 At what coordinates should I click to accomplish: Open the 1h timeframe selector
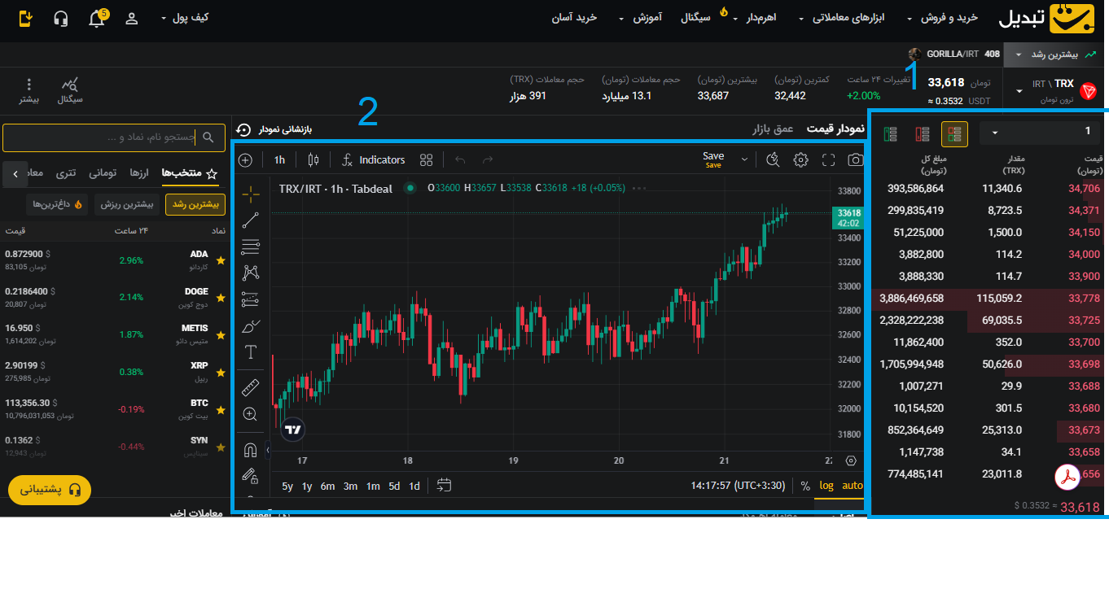279,159
